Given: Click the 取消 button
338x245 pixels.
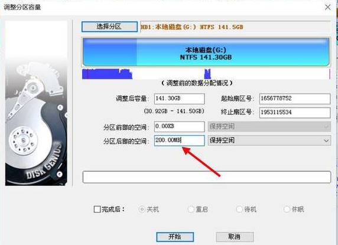Looking at the screenshot, I should 235,237.
